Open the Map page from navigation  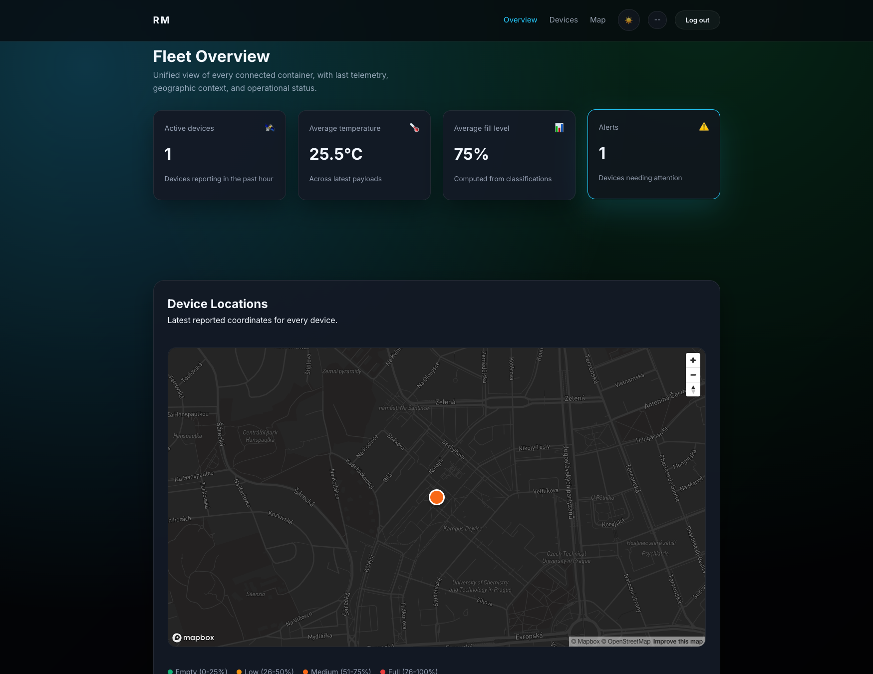click(x=597, y=20)
